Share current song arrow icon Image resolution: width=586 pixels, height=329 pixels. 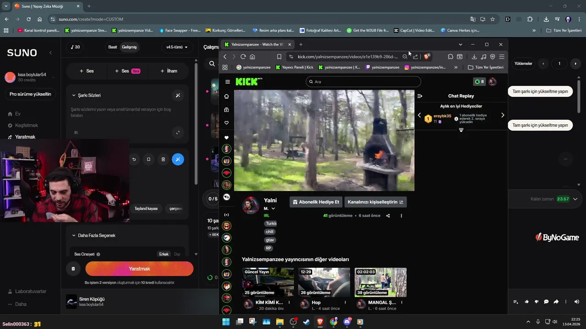[556, 302]
